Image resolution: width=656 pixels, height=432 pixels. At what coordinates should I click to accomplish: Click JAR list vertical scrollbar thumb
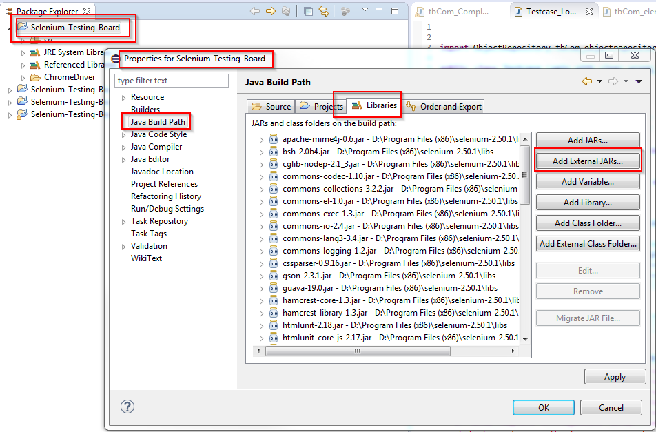(x=524, y=175)
